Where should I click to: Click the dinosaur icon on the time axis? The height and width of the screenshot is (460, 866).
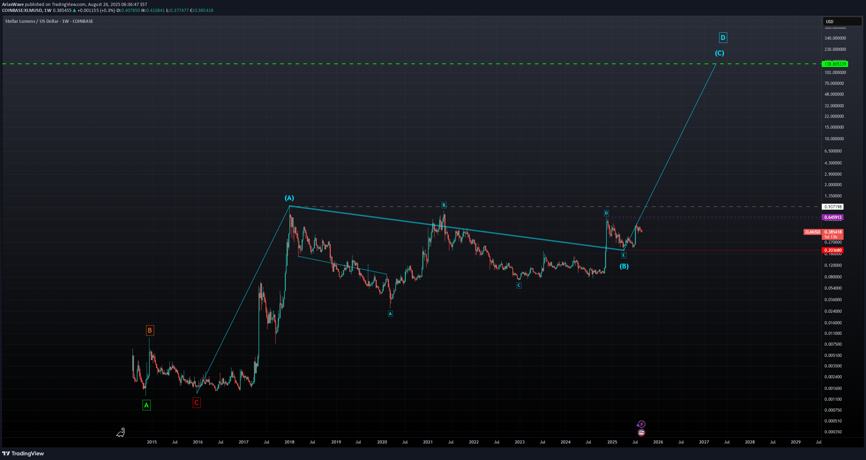tap(121, 432)
